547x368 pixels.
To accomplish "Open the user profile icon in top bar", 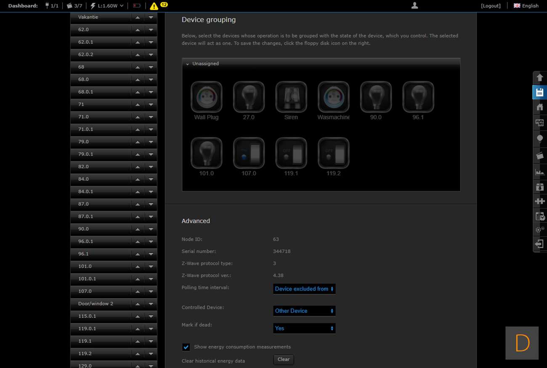I will (414, 5).
